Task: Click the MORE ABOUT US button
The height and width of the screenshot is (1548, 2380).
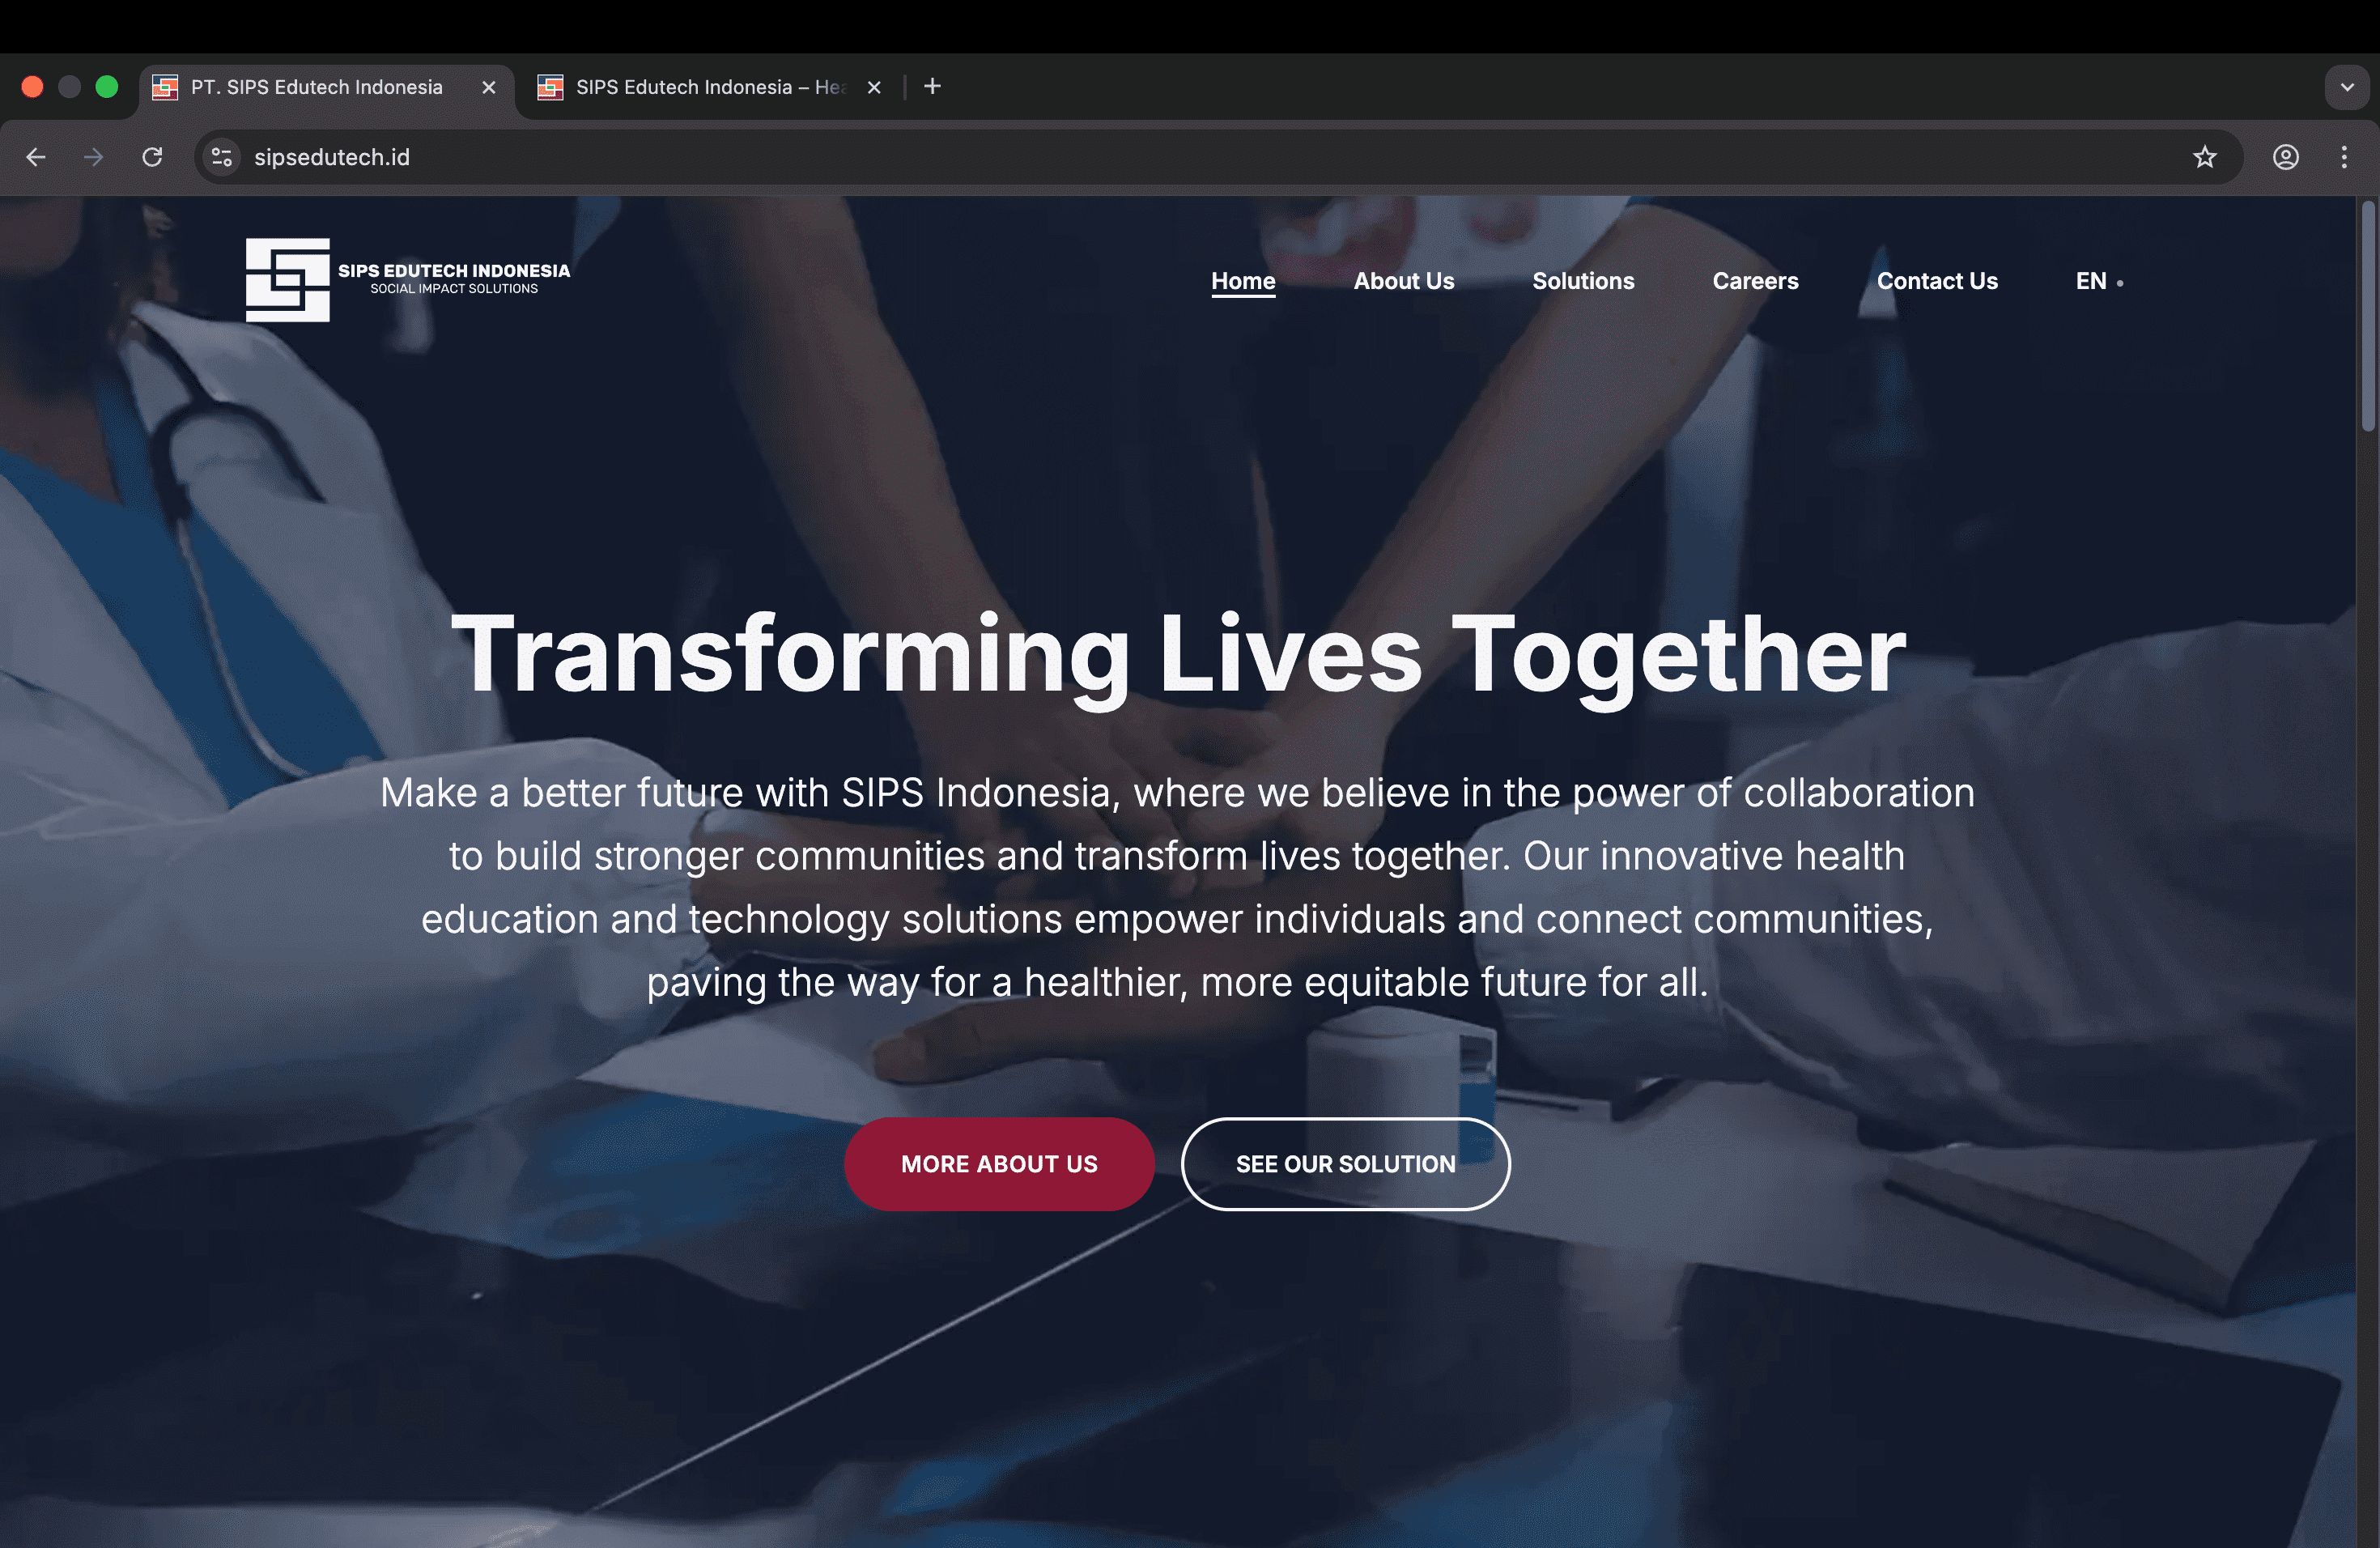Action: point(999,1164)
